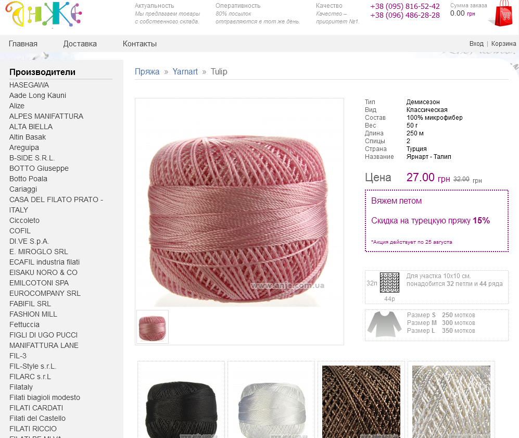Select manufacturer Alize in sidebar
Screen dimensions: 519x438
coord(17,106)
